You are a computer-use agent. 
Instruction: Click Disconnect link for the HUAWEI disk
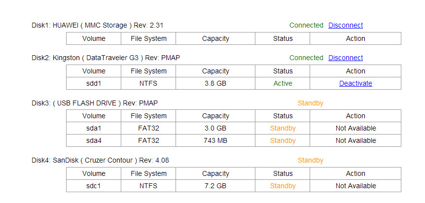[345, 25]
